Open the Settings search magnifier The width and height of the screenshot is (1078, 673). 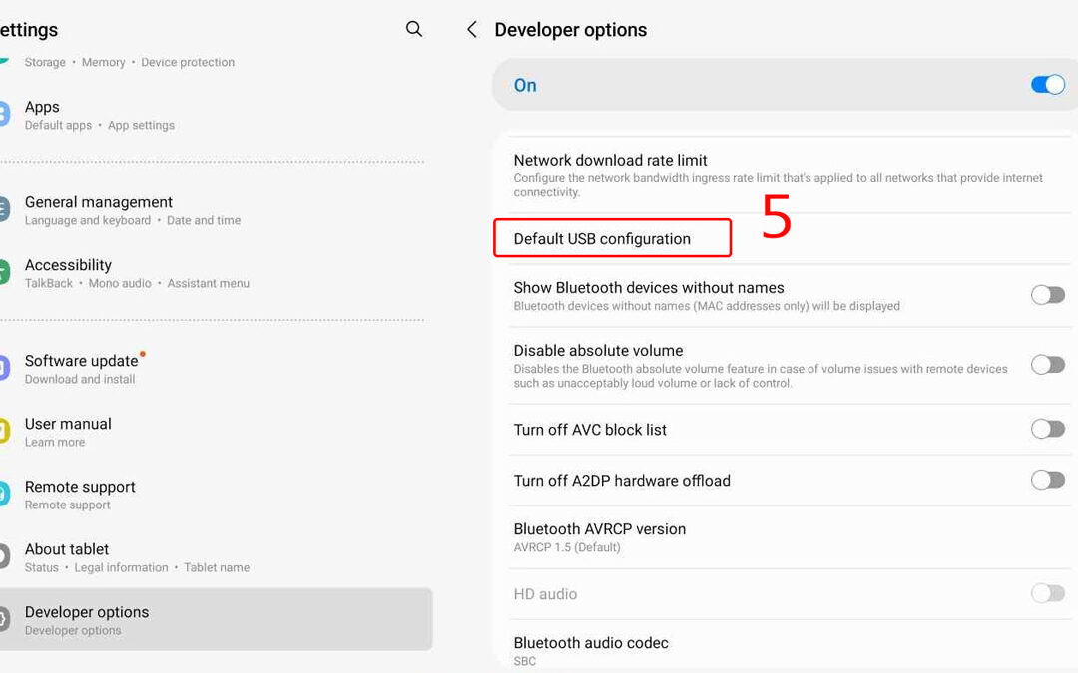pos(414,29)
